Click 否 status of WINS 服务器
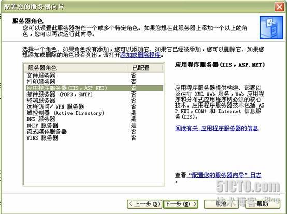287x214 pixels. pos(134,137)
